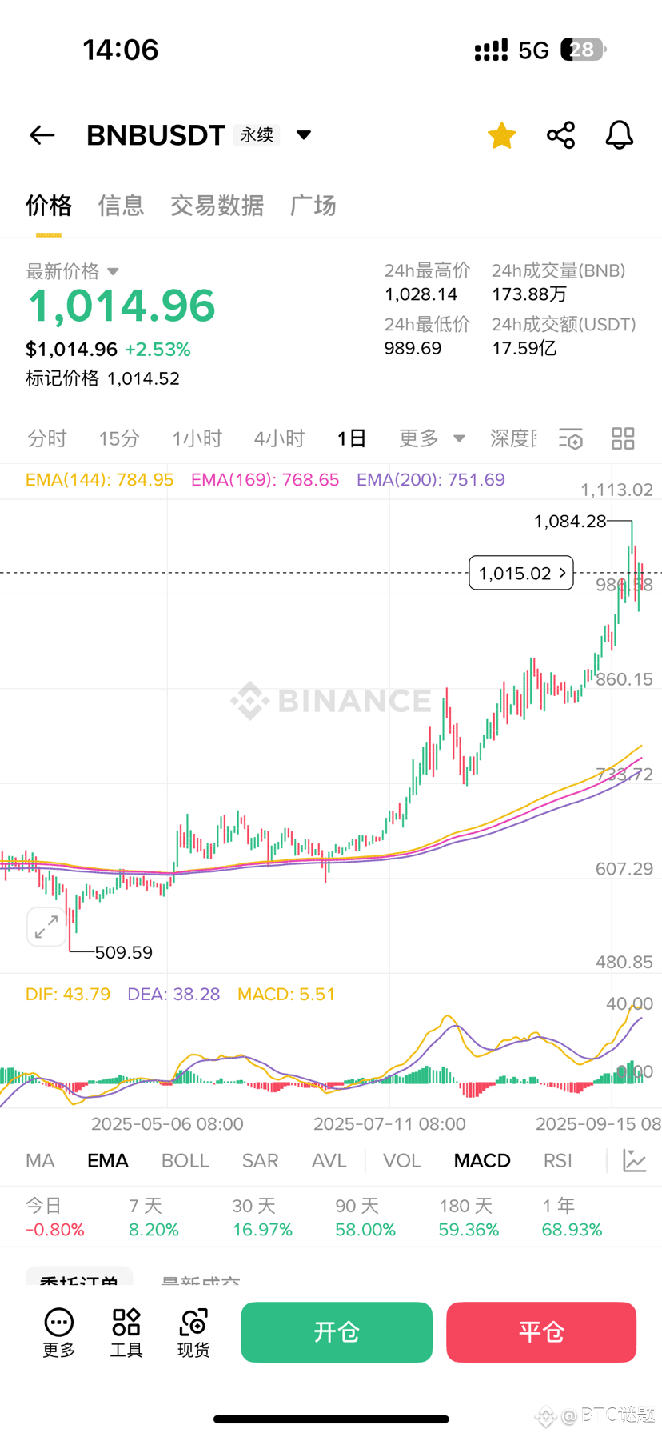
Task: Click the EMA(169) value label
Action: (265, 480)
